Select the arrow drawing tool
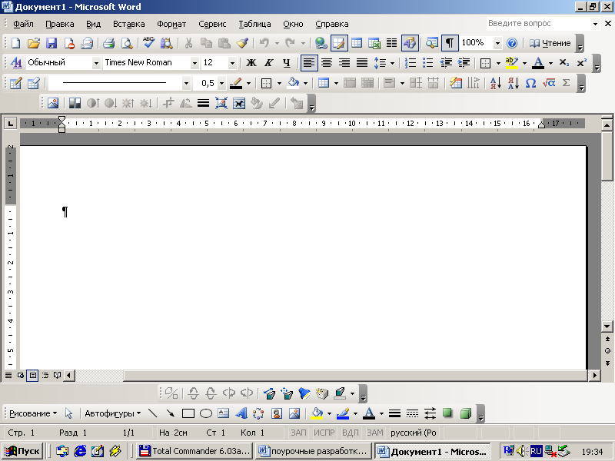Image resolution: width=615 pixels, height=461 pixels. click(170, 413)
